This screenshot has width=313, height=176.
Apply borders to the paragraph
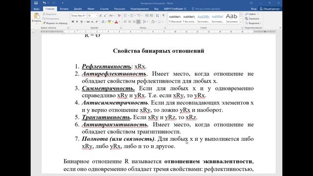[159, 22]
